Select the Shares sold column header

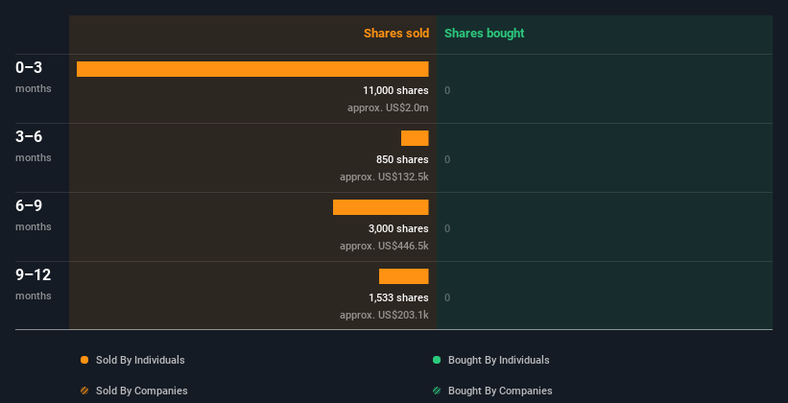pos(396,34)
